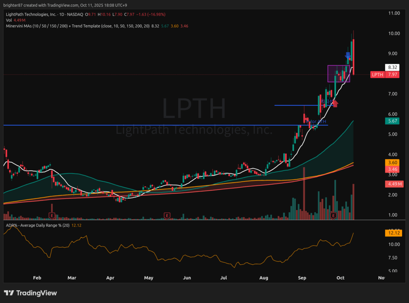This screenshot has width=409, height=303.
Task: Open the February earnings E marker
Action: [52, 216]
